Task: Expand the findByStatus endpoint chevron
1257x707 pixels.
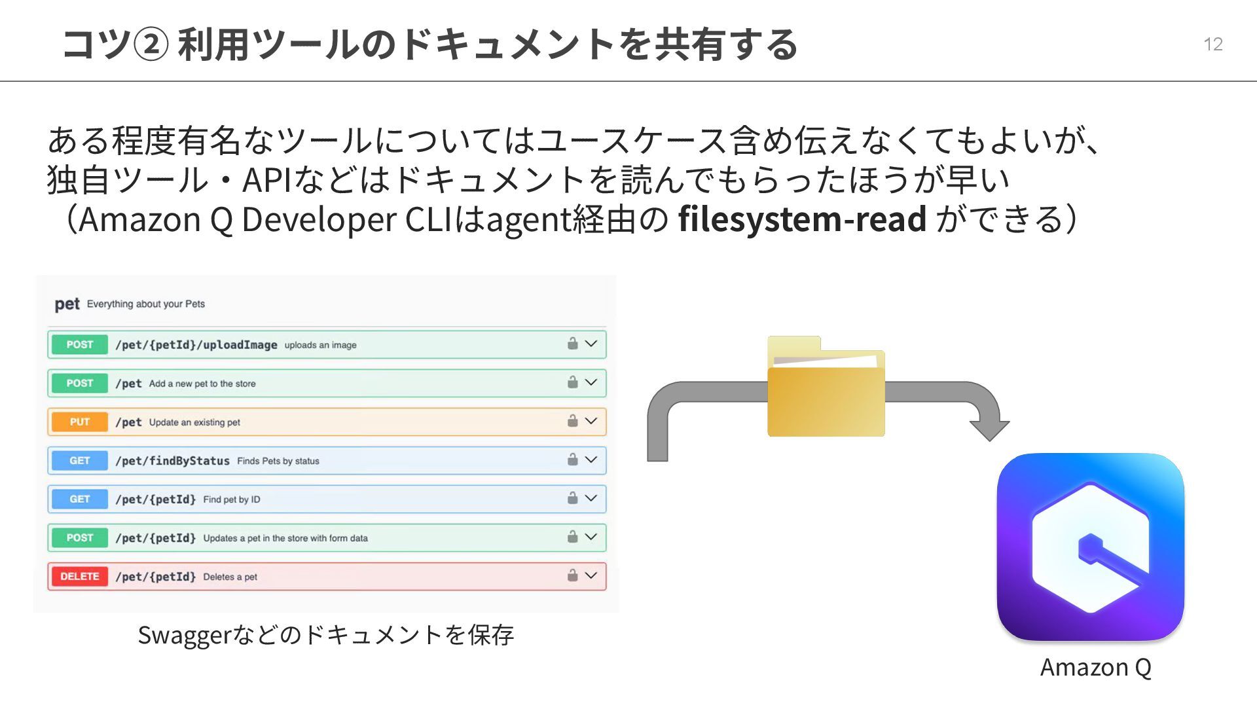Action: click(x=591, y=460)
